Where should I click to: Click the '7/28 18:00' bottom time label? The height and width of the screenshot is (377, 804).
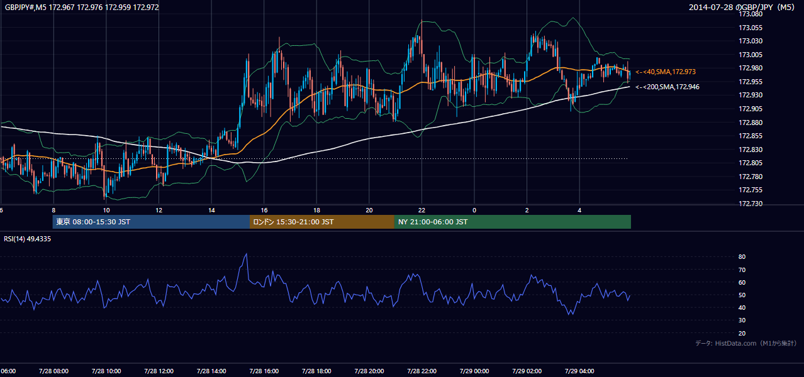point(316,371)
